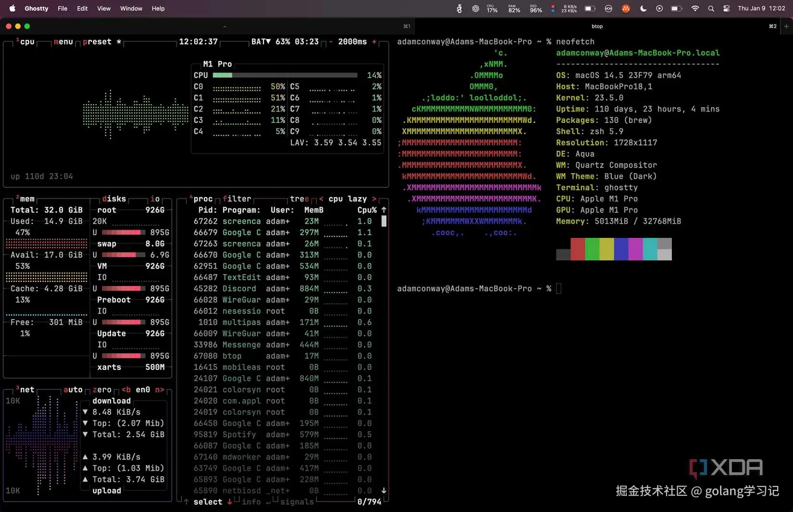Toggle lazy CPU sorting in proc
This screenshot has width=793, height=512.
[357, 199]
